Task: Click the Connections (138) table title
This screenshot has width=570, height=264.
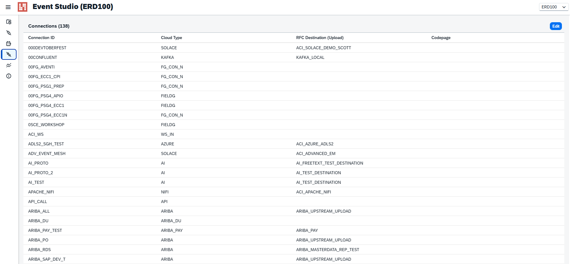Action: pos(49,26)
